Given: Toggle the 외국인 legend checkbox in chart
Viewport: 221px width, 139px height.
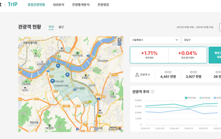Looking at the screenshot, I should click(215, 98).
